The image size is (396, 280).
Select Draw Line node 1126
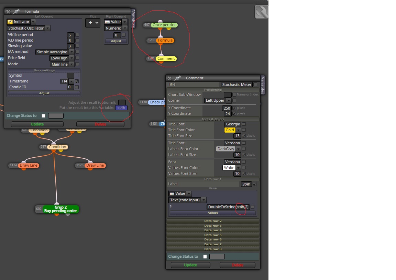point(95,165)
